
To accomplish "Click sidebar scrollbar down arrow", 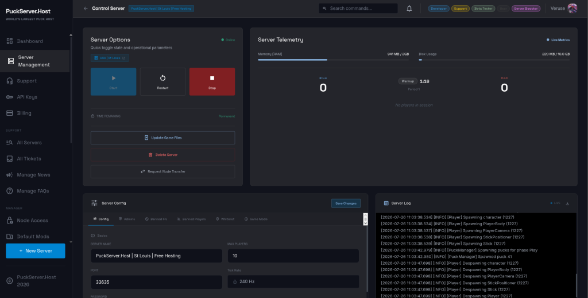I will (71, 242).
